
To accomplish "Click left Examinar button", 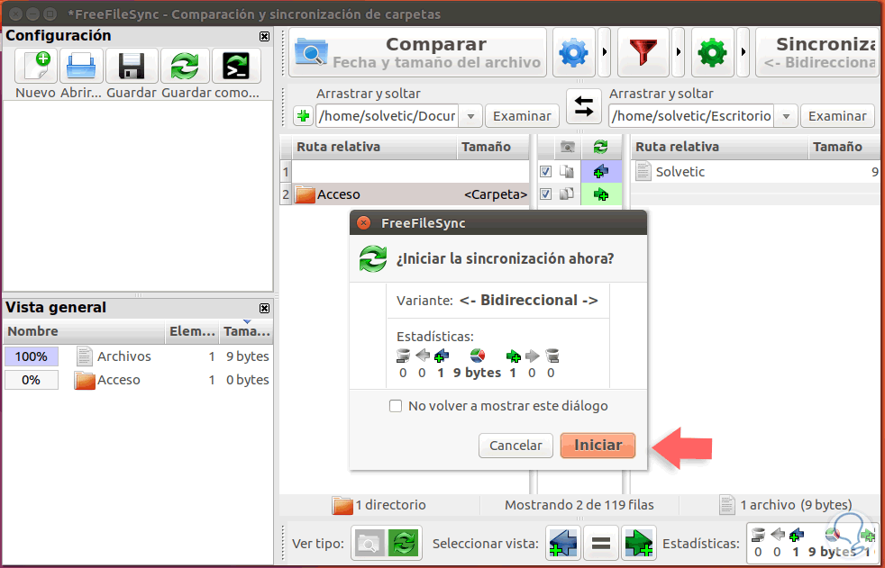I will pos(522,116).
